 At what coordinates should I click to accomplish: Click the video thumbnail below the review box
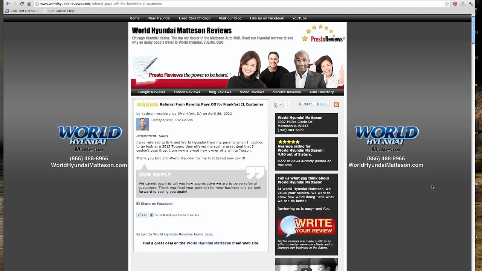click(306, 265)
